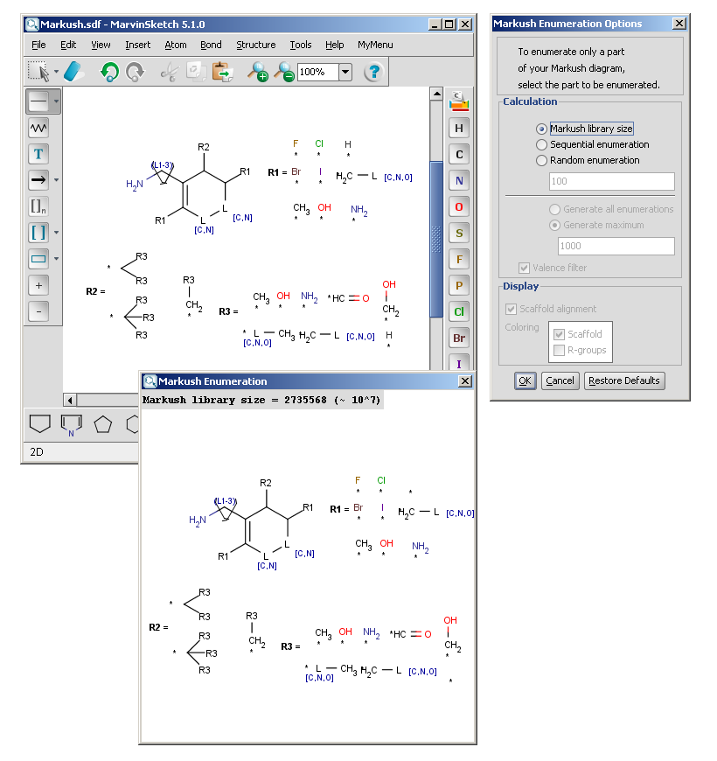Choose the Bromine atom button
This screenshot has width=717, height=761.
(459, 338)
